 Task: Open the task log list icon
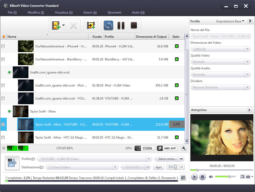tap(183, 178)
